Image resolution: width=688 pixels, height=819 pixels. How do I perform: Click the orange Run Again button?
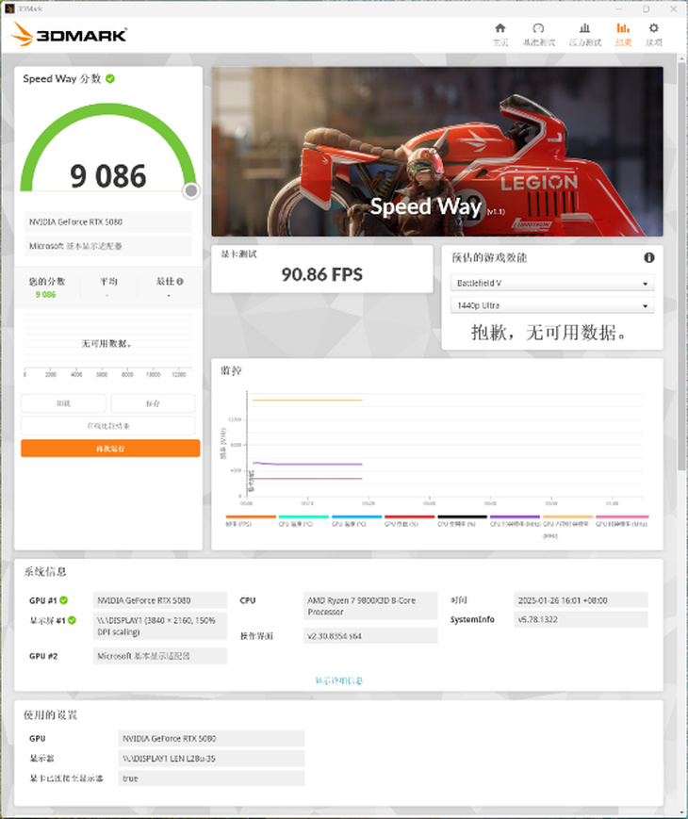[110, 449]
